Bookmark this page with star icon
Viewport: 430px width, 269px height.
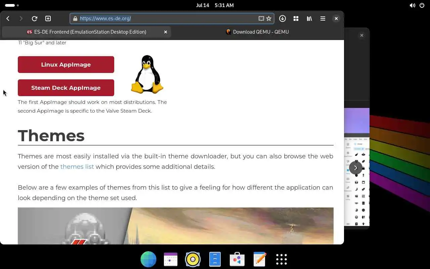point(269,18)
